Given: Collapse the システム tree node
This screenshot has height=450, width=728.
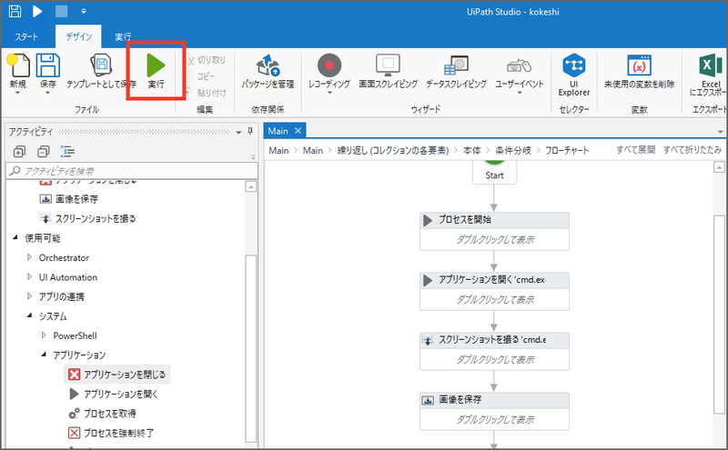Looking at the screenshot, I should coord(29,315).
